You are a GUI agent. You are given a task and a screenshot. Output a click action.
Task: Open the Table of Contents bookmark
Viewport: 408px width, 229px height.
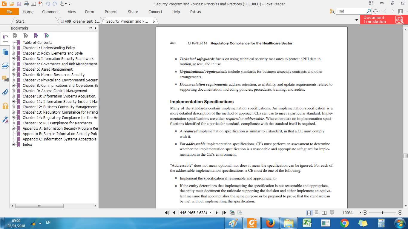point(37,43)
